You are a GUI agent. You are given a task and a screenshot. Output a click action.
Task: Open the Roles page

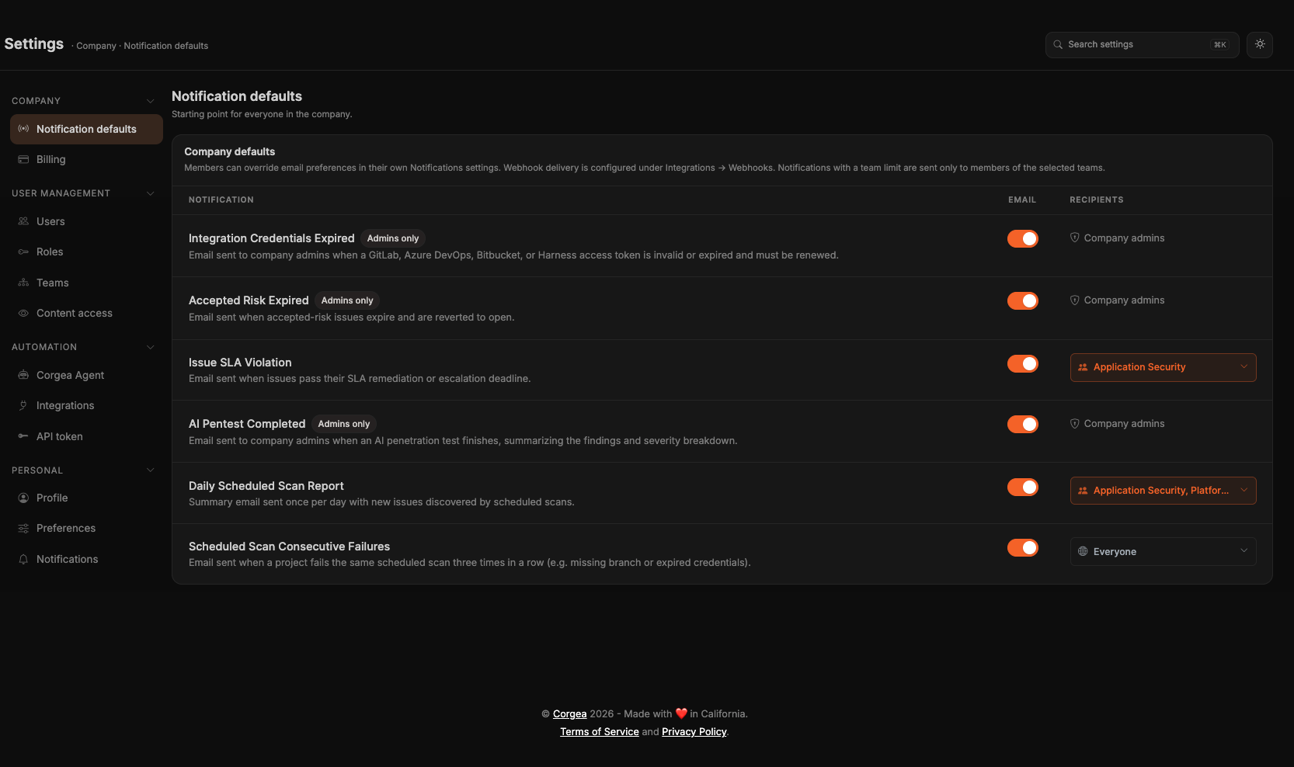(x=86, y=252)
